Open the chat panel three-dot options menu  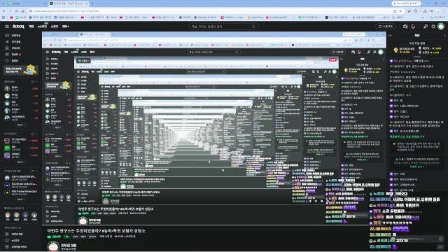click(444, 36)
